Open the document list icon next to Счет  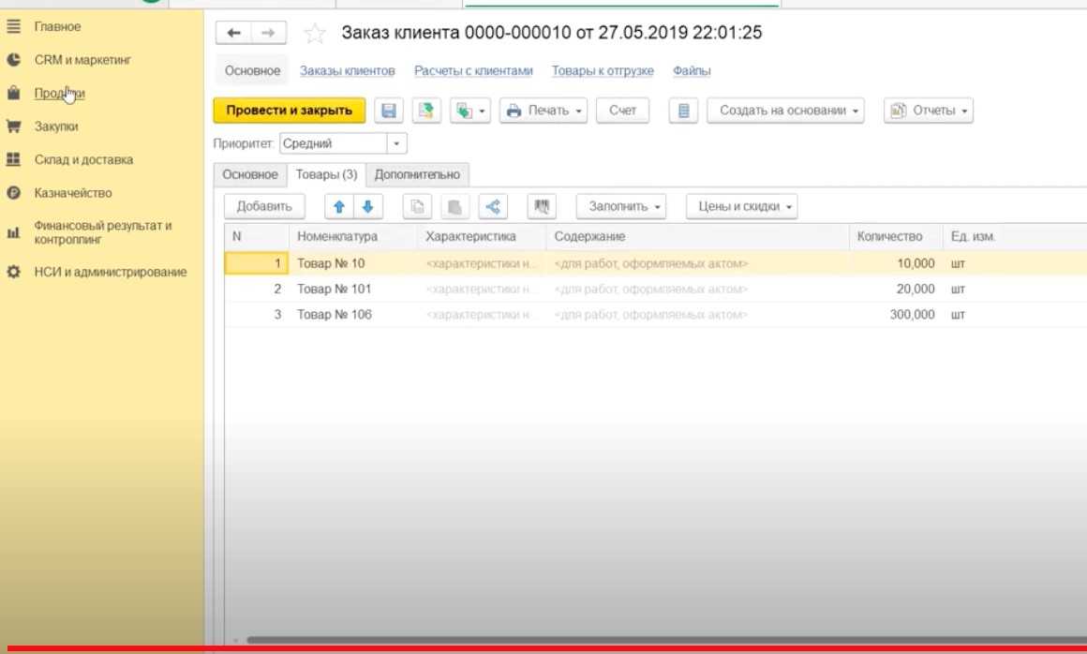pyautogui.click(x=683, y=111)
